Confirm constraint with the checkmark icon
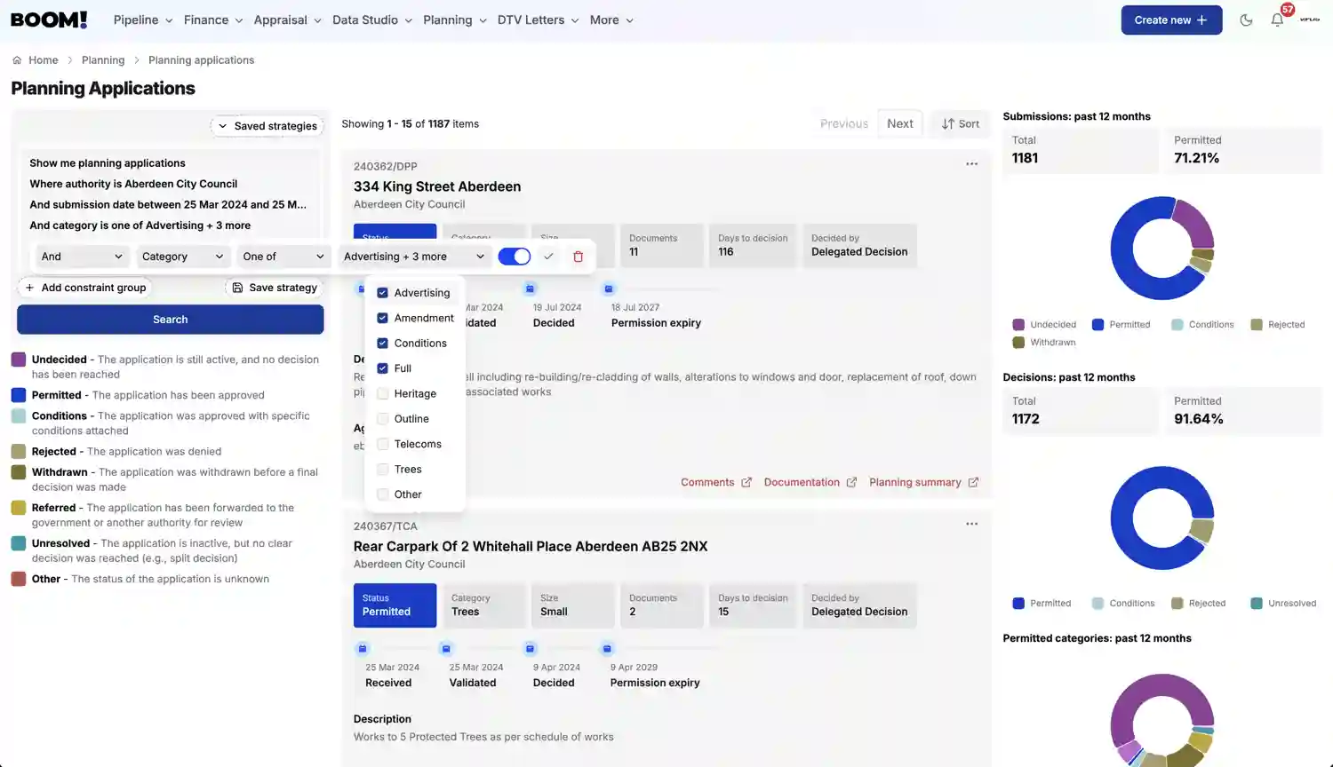This screenshot has height=767, width=1333. click(x=548, y=257)
